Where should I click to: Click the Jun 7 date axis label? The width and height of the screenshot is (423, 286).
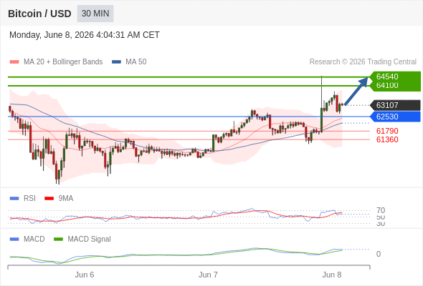click(208, 275)
